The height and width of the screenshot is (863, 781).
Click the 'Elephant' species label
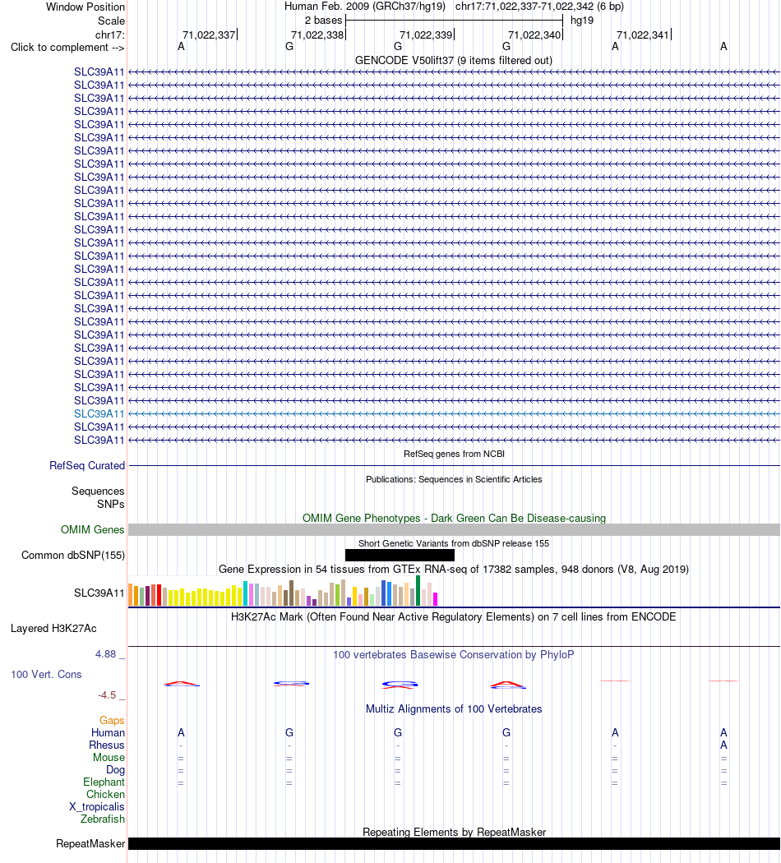pyautogui.click(x=104, y=782)
